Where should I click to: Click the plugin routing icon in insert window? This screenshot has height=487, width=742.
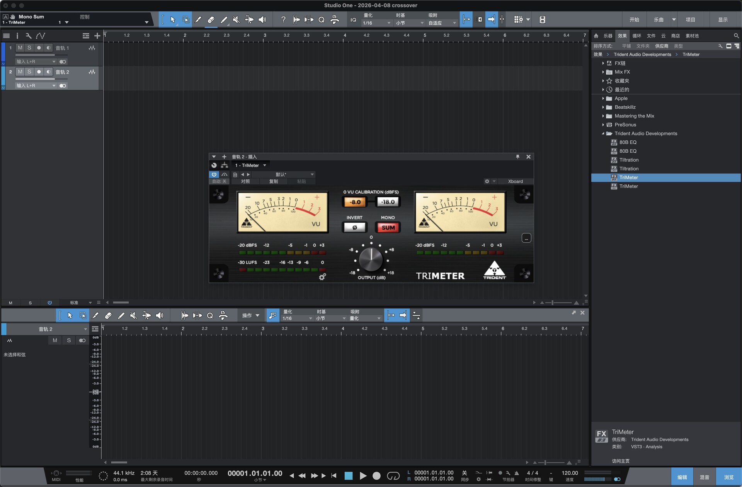point(224,165)
